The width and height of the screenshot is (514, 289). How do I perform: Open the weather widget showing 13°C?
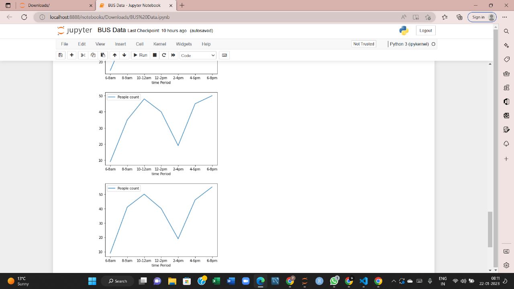[x=19, y=281]
